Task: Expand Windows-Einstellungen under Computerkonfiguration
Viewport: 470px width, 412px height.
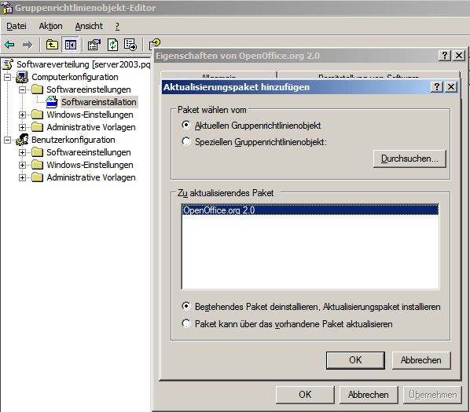Action: point(22,115)
